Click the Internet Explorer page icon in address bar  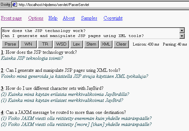point(15,4)
